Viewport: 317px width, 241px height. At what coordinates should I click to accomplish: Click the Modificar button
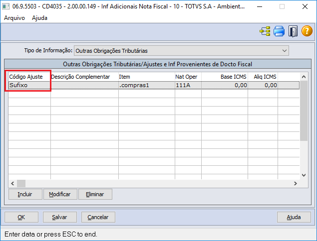(60, 194)
